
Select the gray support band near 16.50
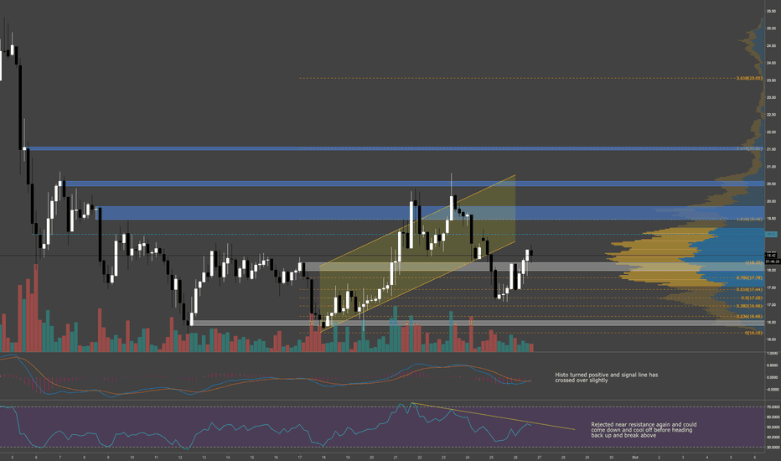(x=477, y=323)
